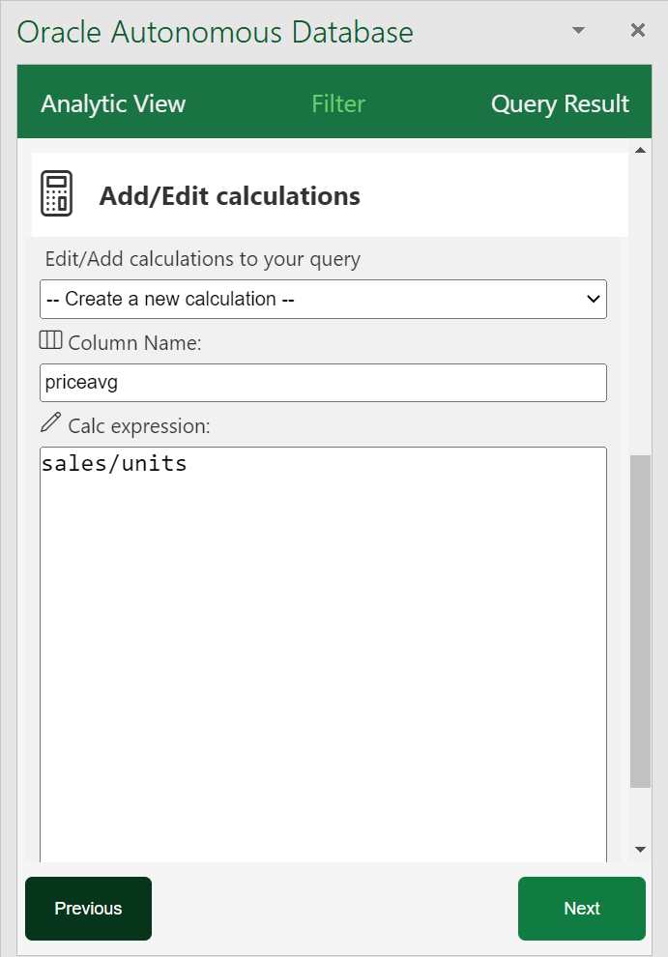Switch to the Analytic View tab
Image resolution: width=668 pixels, height=957 pixels.
(113, 102)
